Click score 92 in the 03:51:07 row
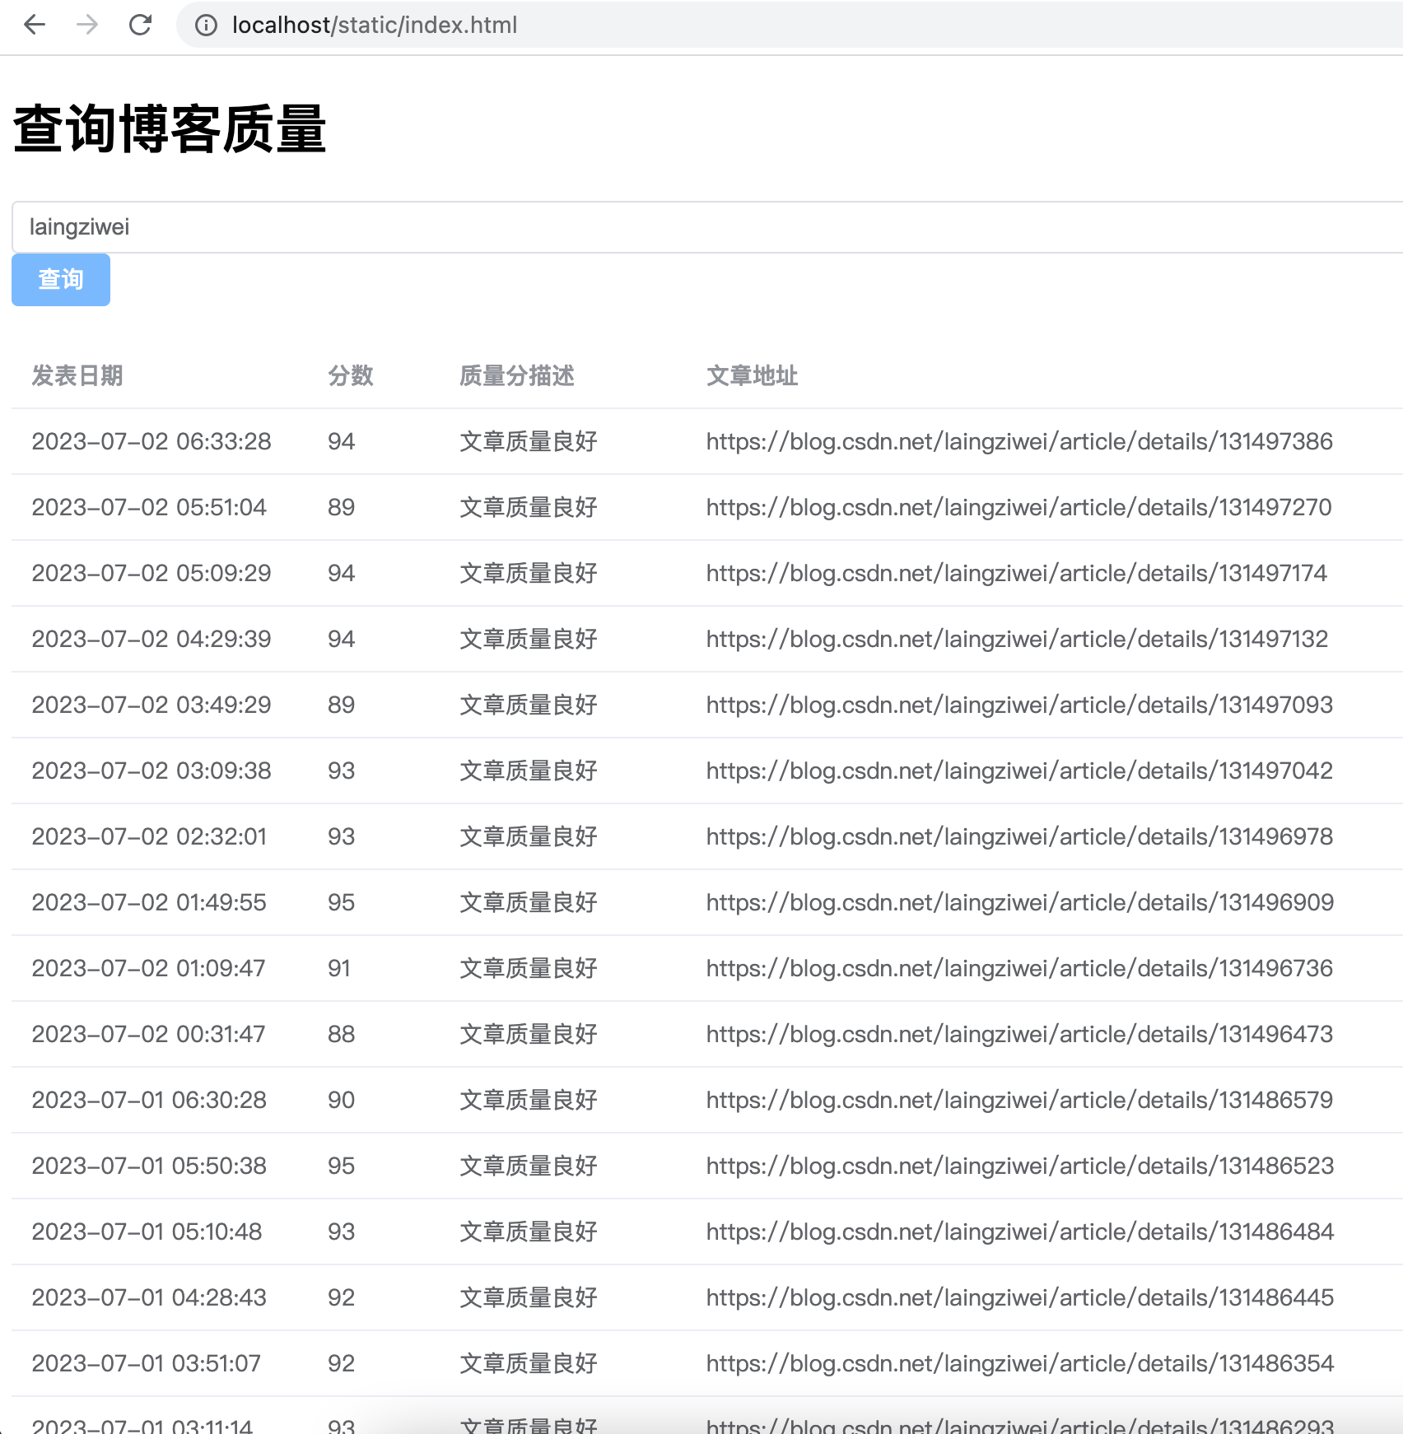The width and height of the screenshot is (1403, 1434). coord(341,1364)
